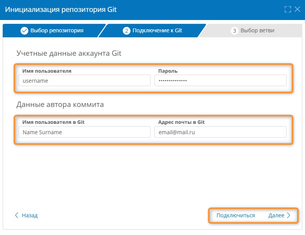Click the checkmark icon of completed step
Screen dimensions: 305x235
24,31
